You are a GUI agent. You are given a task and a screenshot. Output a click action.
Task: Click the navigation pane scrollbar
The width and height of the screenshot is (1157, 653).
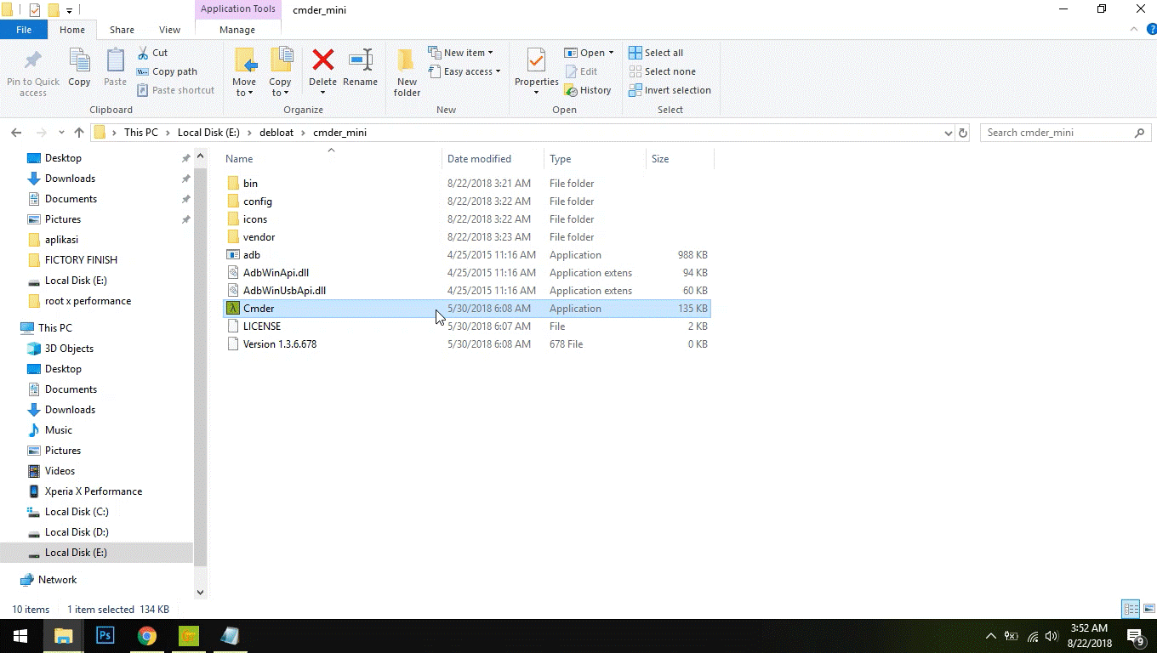point(201,366)
